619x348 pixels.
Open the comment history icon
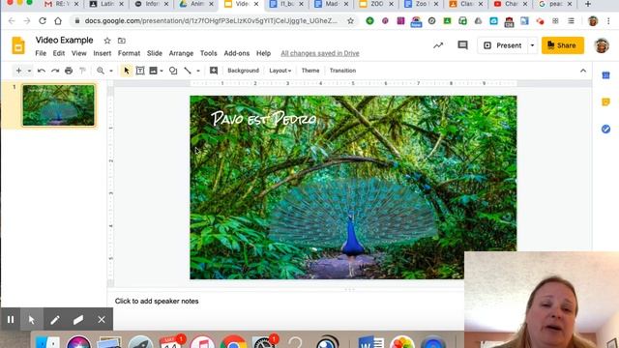[462, 45]
